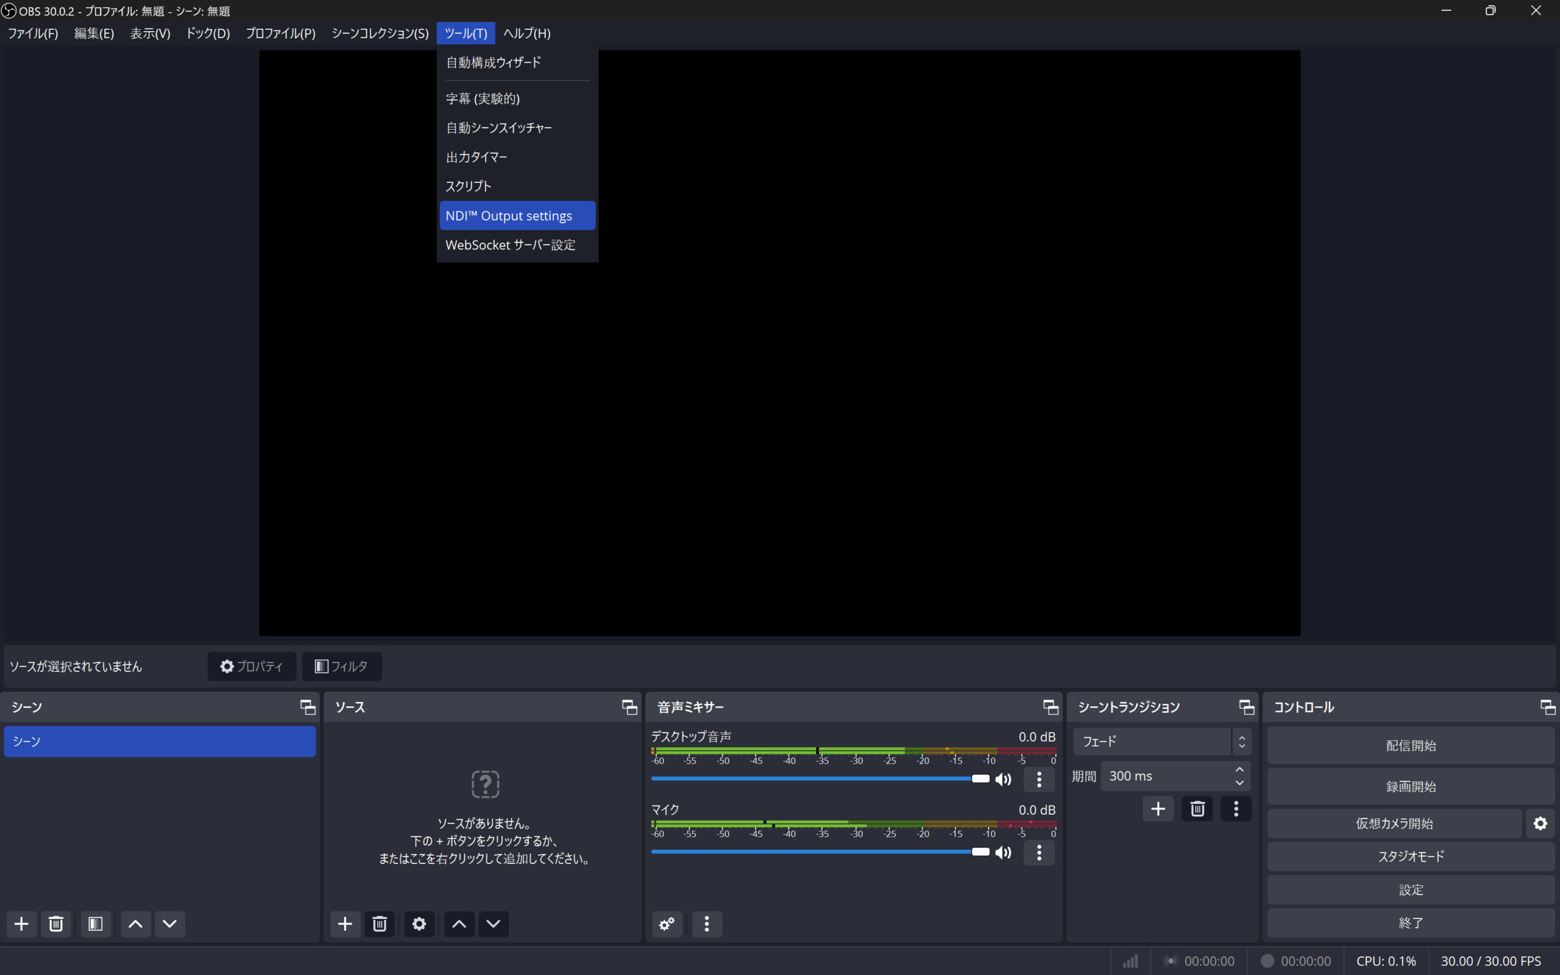Image resolution: width=1560 pixels, height=975 pixels.
Task: Click the デスクトップ音声 volume slider handle
Action: 980,778
